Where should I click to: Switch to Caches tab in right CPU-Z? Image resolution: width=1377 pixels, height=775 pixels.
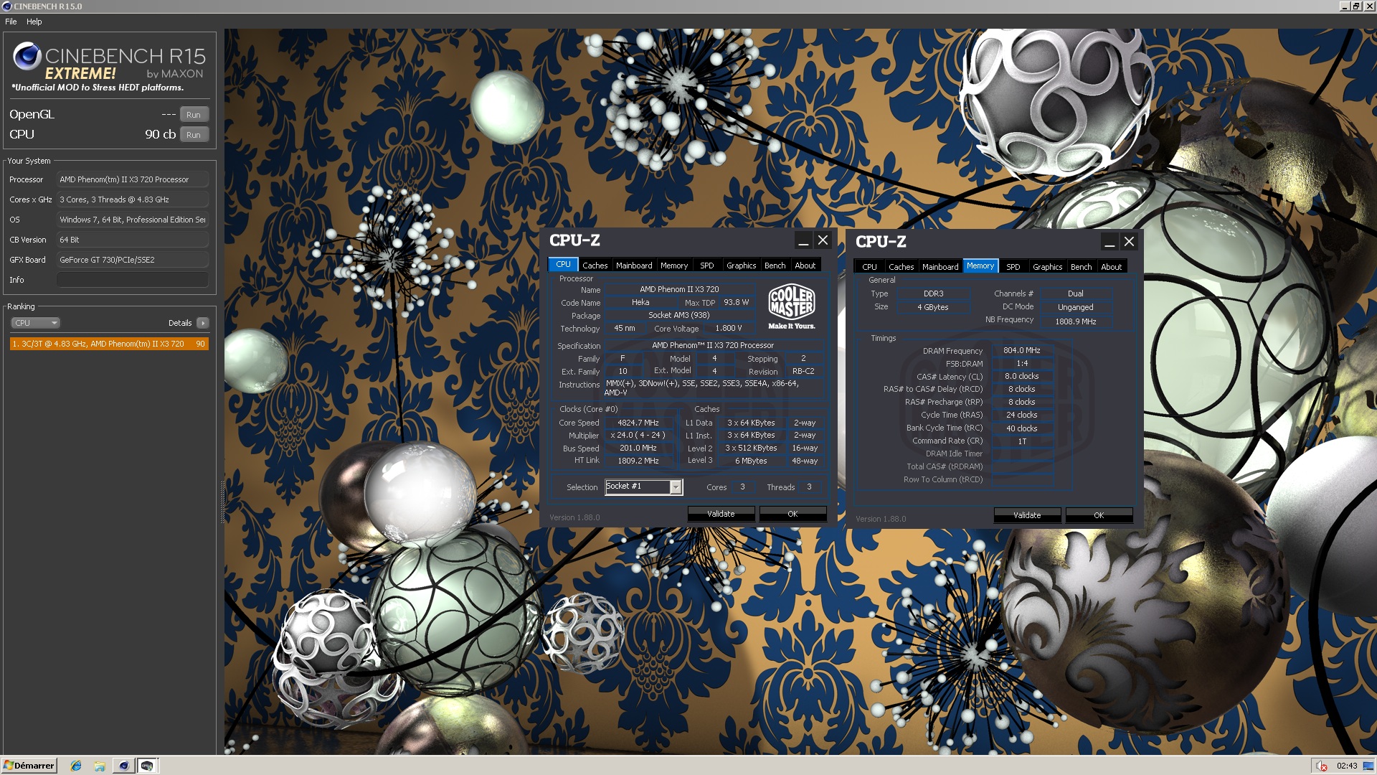point(901,267)
